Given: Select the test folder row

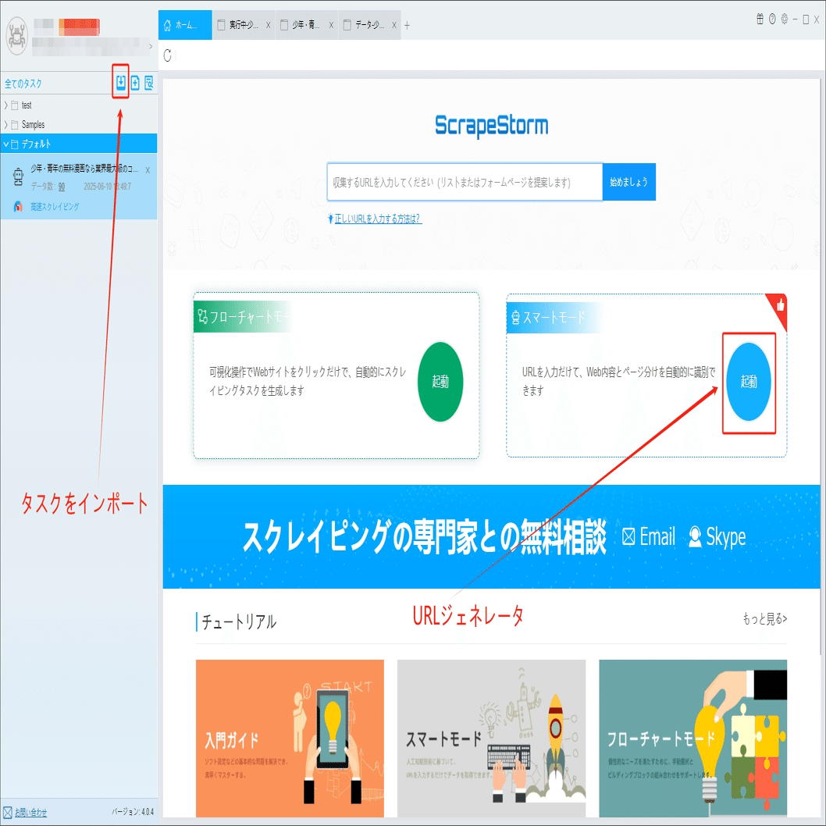Looking at the screenshot, I should (79, 105).
